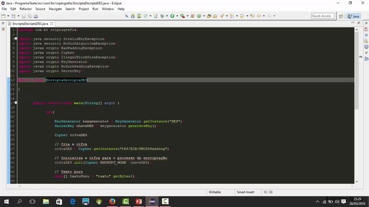Click the New Java Package icon

(x=193, y=16)
